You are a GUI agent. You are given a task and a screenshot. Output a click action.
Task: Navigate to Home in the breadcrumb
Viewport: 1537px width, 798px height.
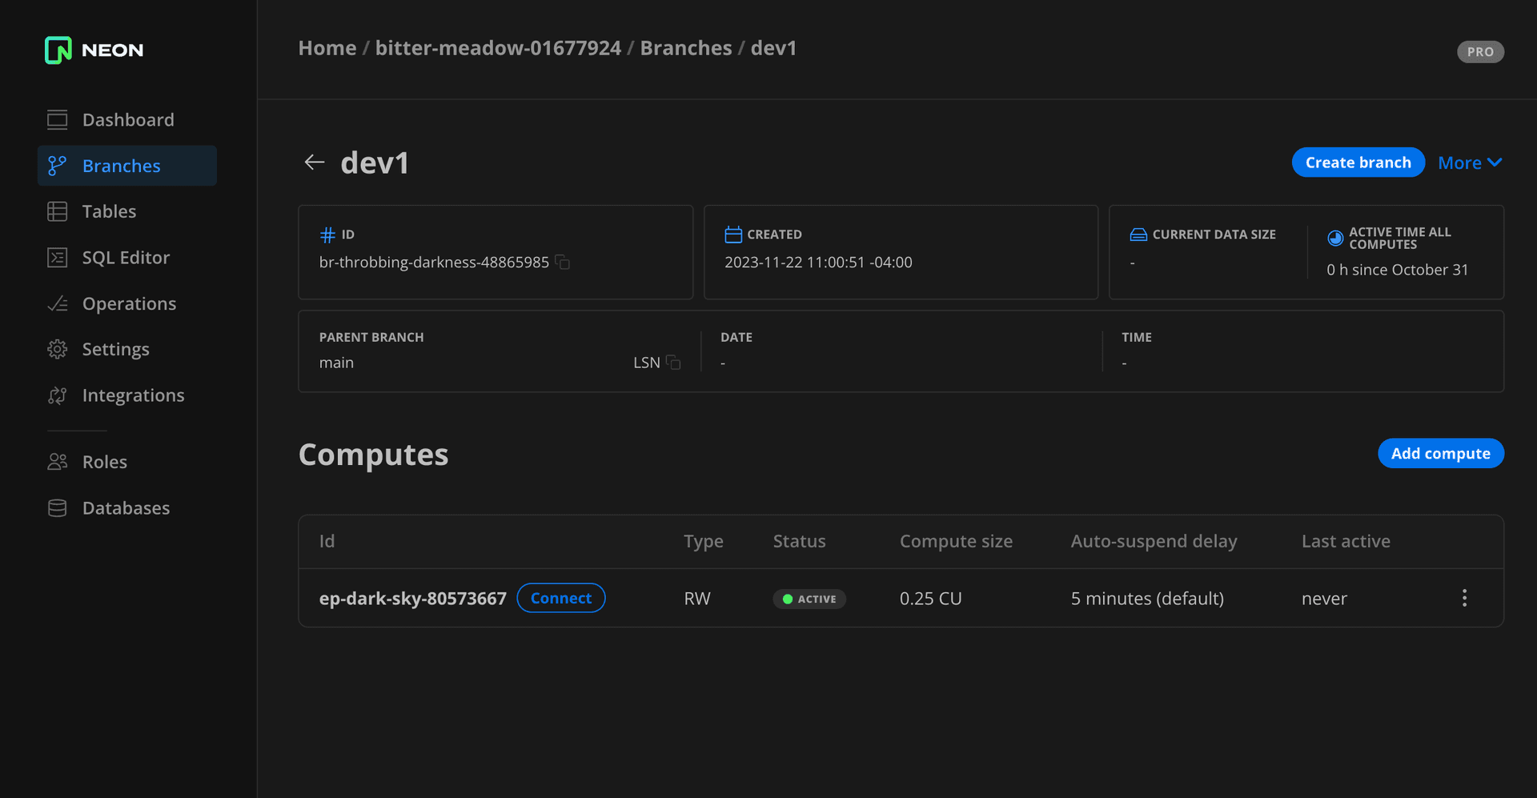coord(327,48)
